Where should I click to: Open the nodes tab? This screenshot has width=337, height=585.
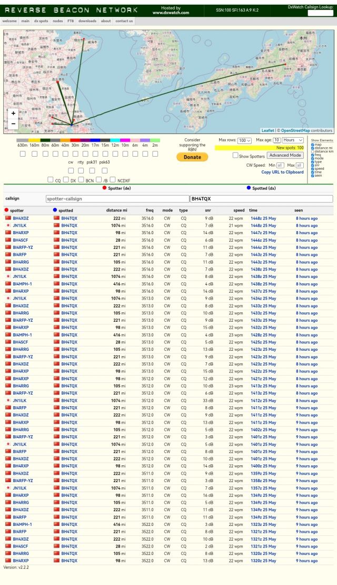tap(58, 21)
